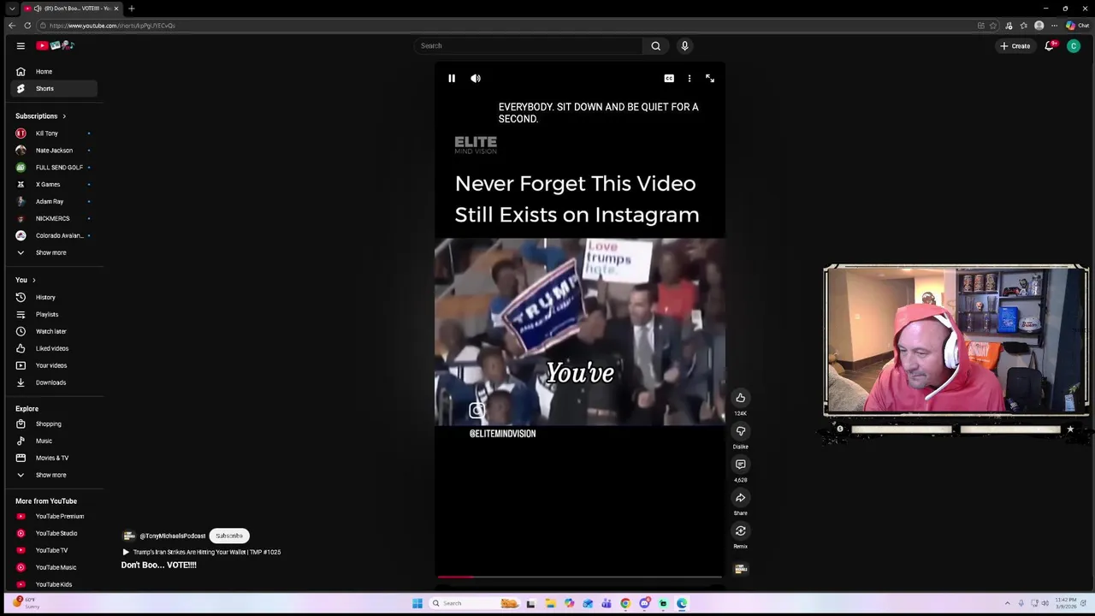Open Colorado Avalanche channel
This screenshot has width=1095, height=616.
pos(55,236)
